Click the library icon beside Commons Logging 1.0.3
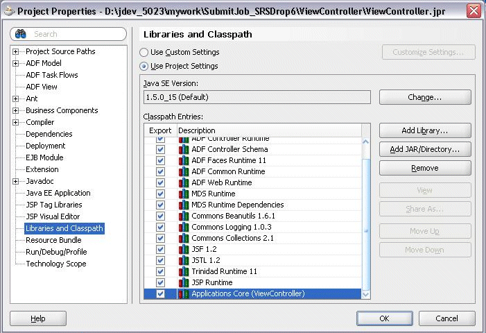The height and width of the screenshot is (333, 486). (184, 228)
